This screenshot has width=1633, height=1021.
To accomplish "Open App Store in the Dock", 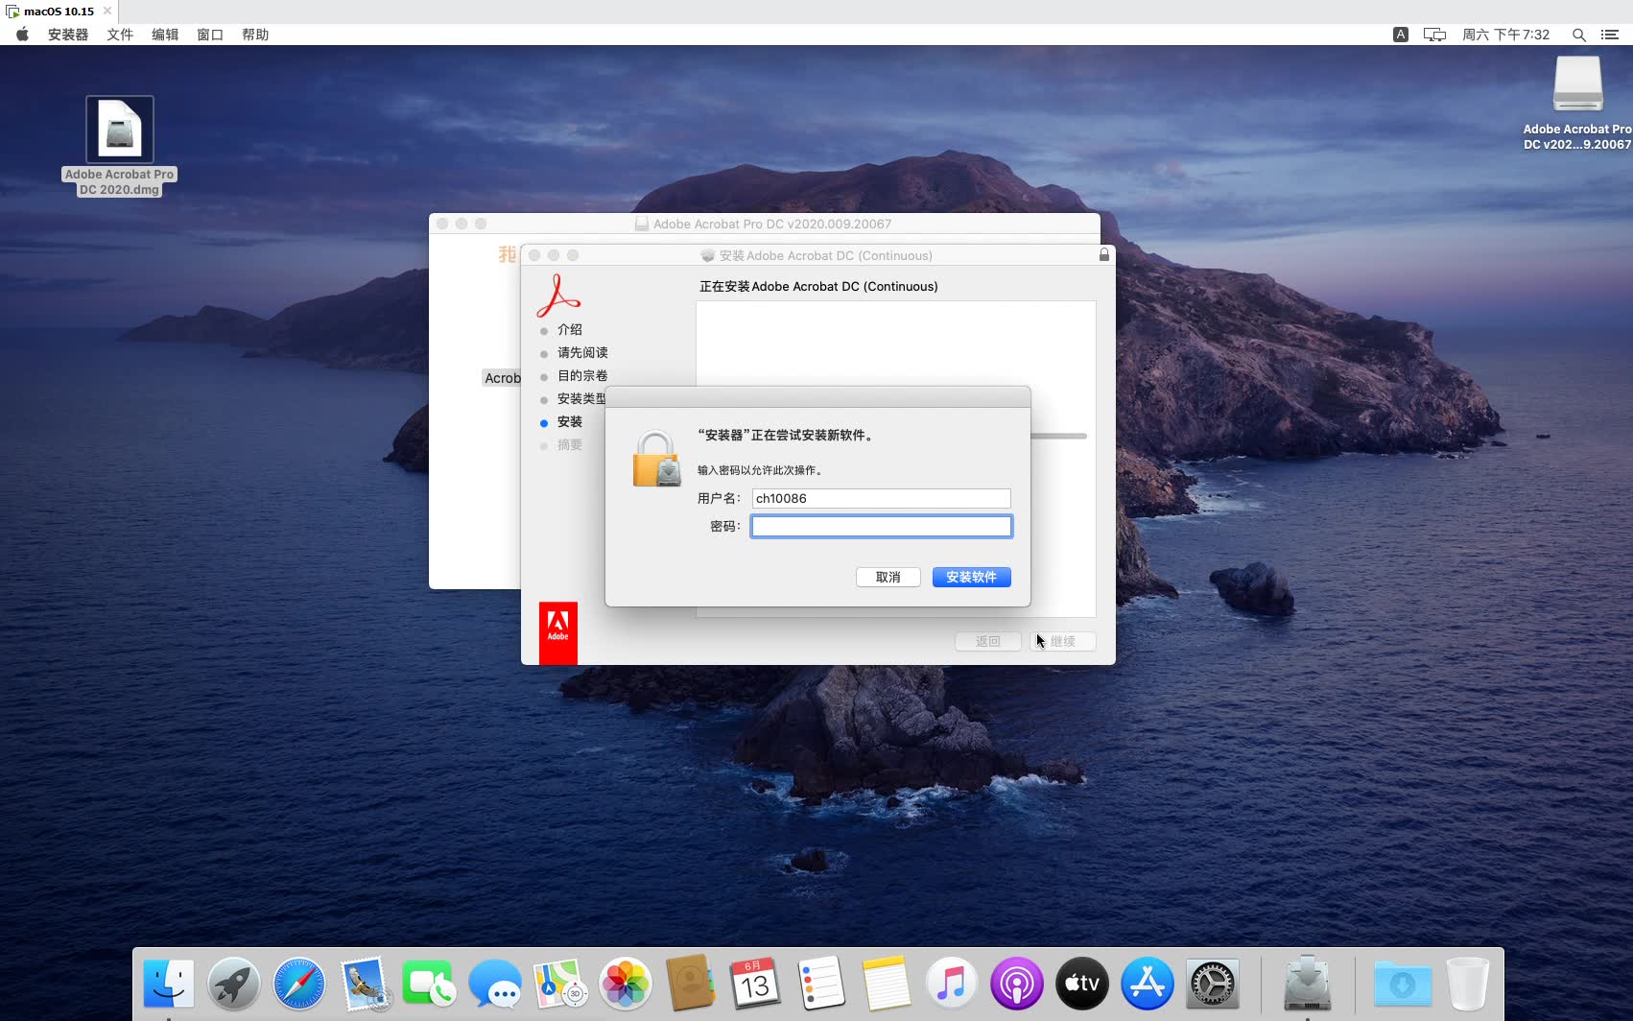I will pos(1148,984).
